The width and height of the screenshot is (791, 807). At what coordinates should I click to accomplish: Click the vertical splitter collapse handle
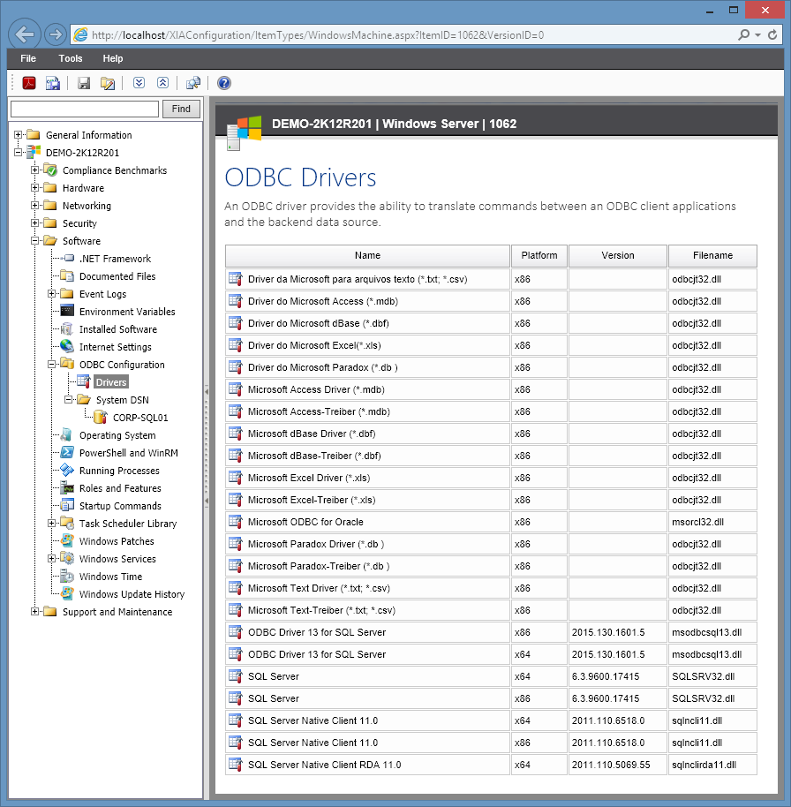click(x=207, y=446)
